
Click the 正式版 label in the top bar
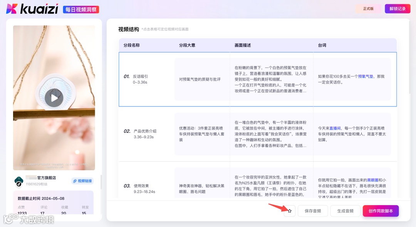[x=368, y=8]
